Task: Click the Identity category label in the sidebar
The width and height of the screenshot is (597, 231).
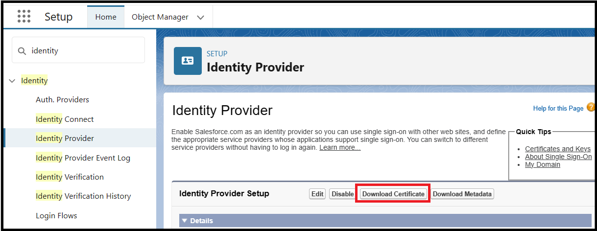Action: (x=34, y=81)
